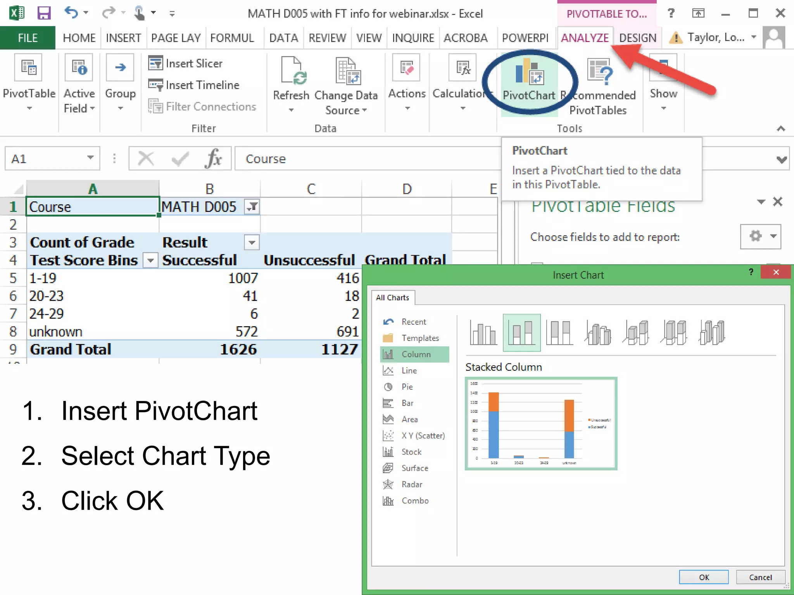Click Change Data Source icon
Image resolution: width=794 pixels, height=595 pixels.
348,71
